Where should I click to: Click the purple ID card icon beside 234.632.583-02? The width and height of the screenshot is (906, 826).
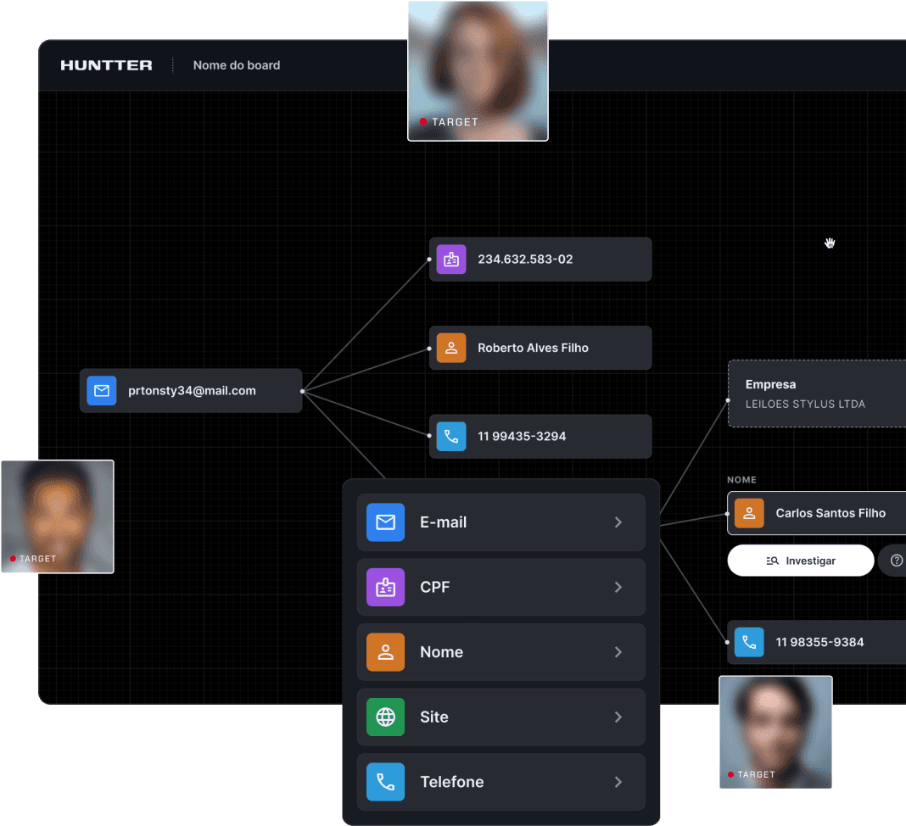click(x=451, y=260)
